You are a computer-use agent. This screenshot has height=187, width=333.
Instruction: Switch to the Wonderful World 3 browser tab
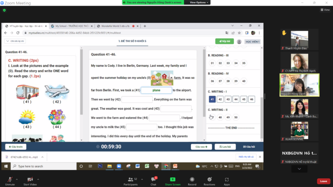coord(116,26)
